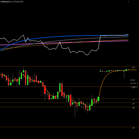The width and height of the screenshot is (139, 139).
Task: Select the "17" price axis label
Action: point(133,100)
